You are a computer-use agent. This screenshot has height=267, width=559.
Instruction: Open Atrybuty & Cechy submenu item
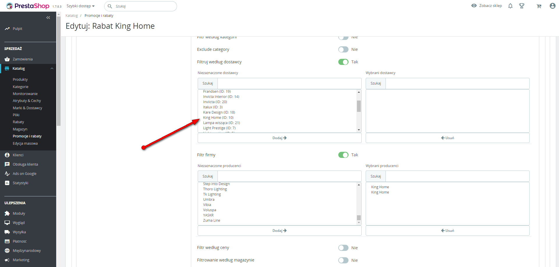pyautogui.click(x=27, y=101)
